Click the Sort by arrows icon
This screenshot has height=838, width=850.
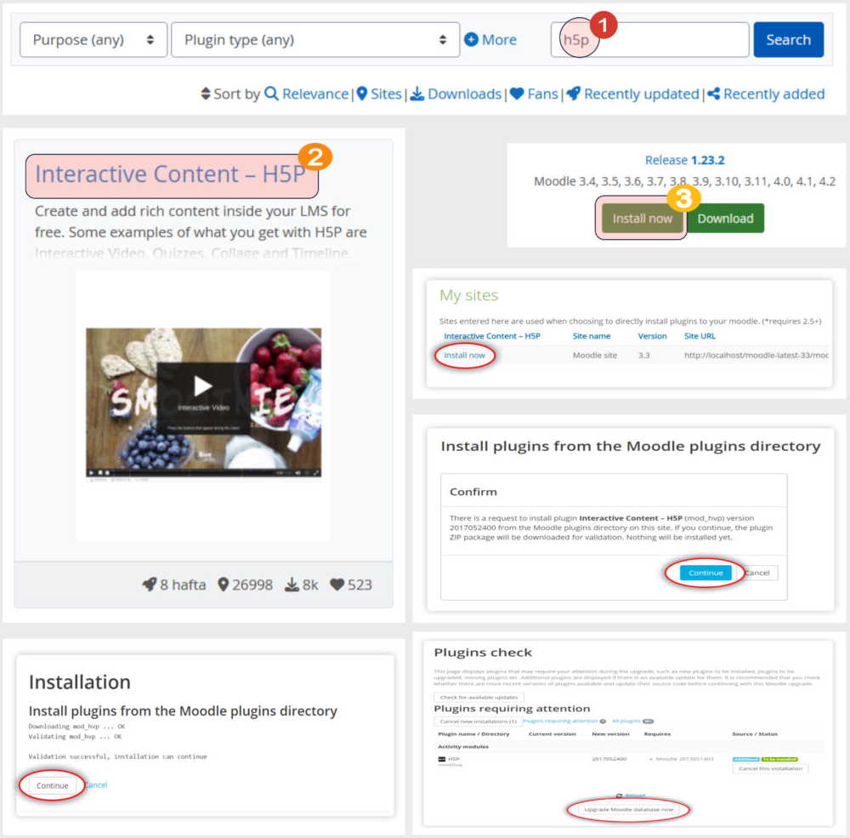[x=206, y=94]
